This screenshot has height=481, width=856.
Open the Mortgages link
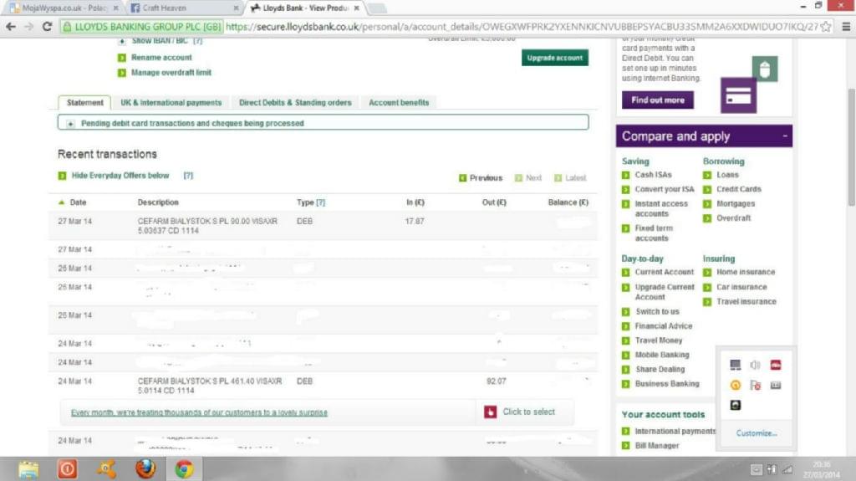736,204
